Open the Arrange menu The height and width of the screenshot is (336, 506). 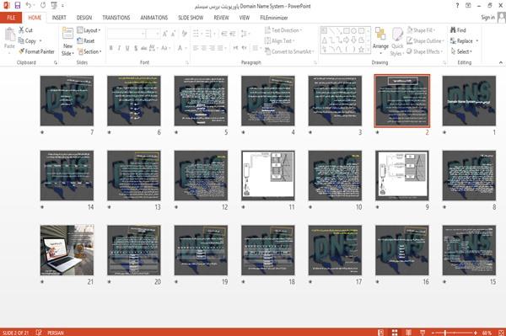(380, 41)
